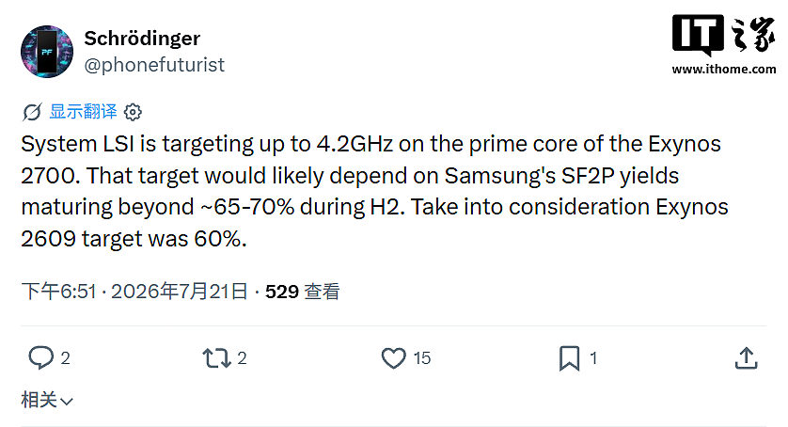This screenshot has height=427, width=788.
Task: Click the Grok translate slash-circle icon
Action: pos(32,112)
